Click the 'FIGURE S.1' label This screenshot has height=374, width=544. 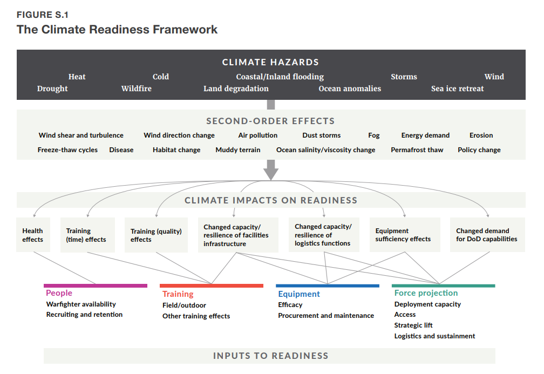(x=42, y=15)
